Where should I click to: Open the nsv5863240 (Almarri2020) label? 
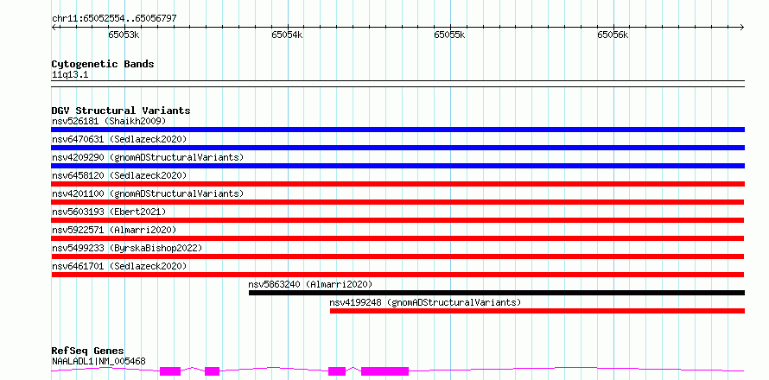click(x=310, y=284)
